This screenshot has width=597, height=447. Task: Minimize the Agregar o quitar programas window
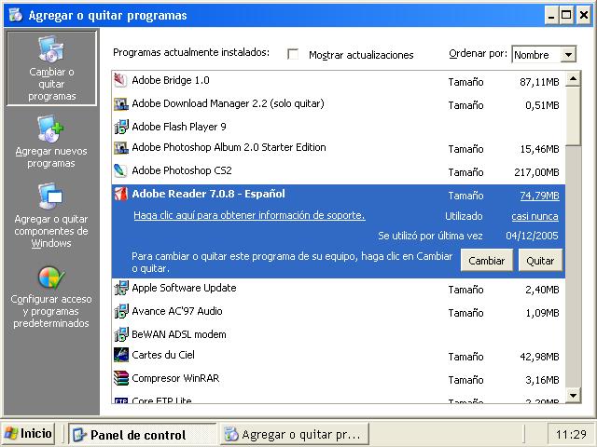tap(551, 15)
